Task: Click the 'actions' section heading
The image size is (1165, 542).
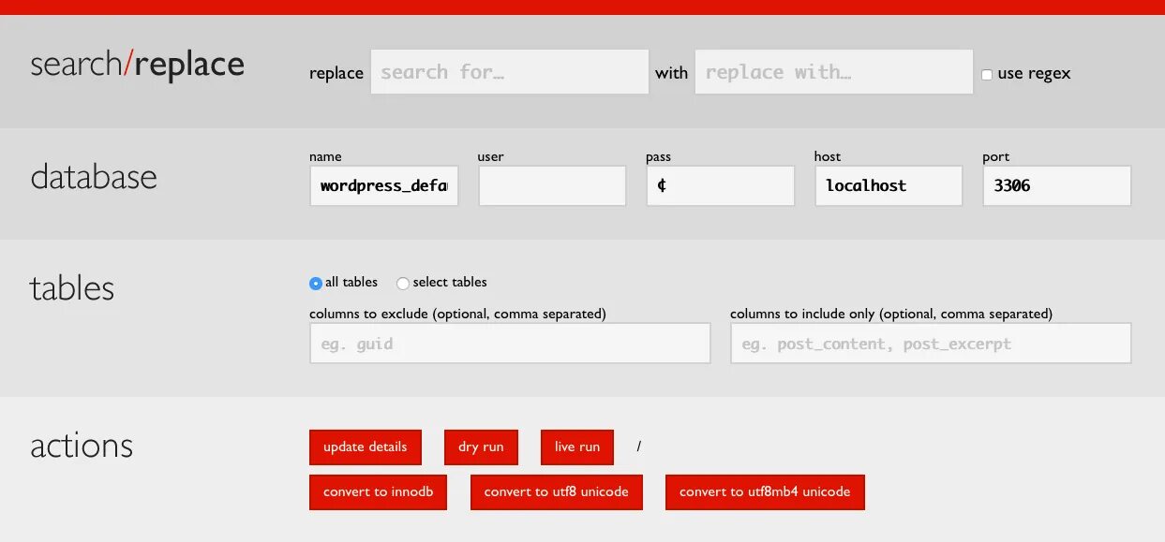Action: point(82,446)
